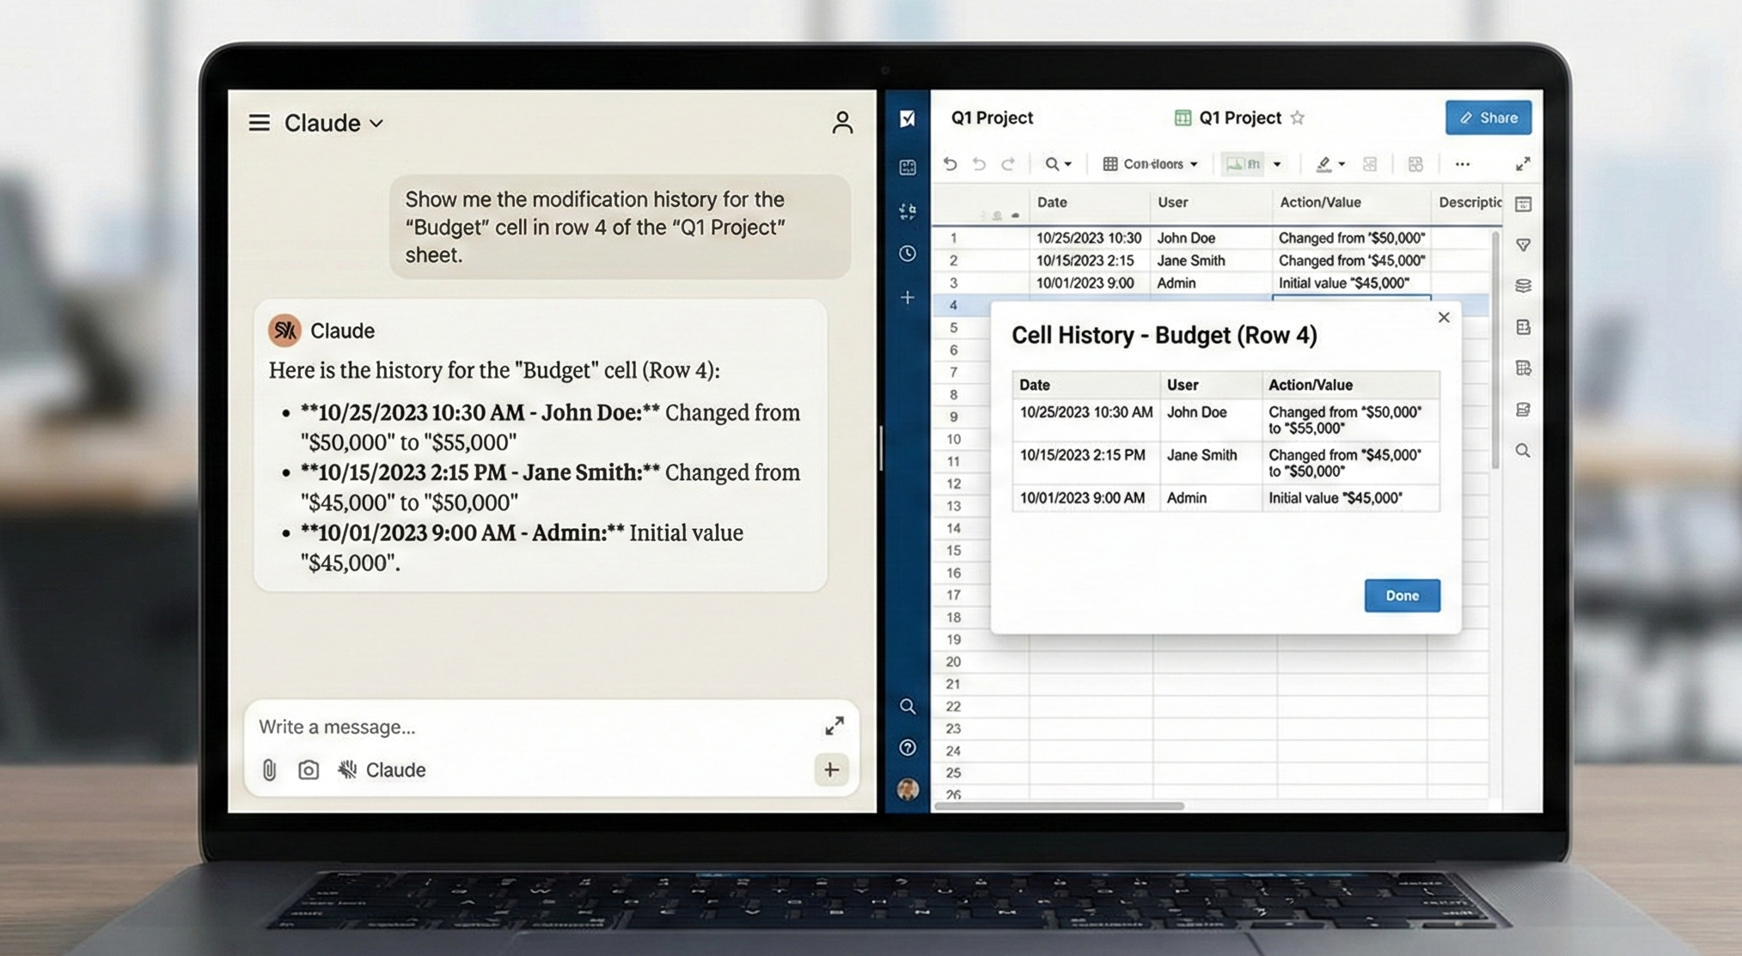Open the user profile icon
This screenshot has width=1742, height=956.
[x=841, y=123]
